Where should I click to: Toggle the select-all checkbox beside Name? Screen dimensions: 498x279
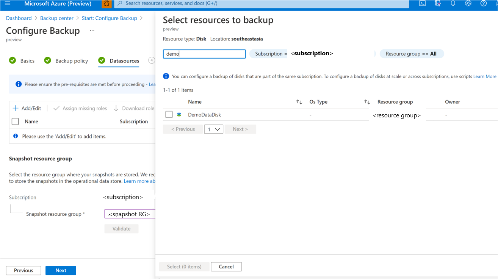[15, 122]
